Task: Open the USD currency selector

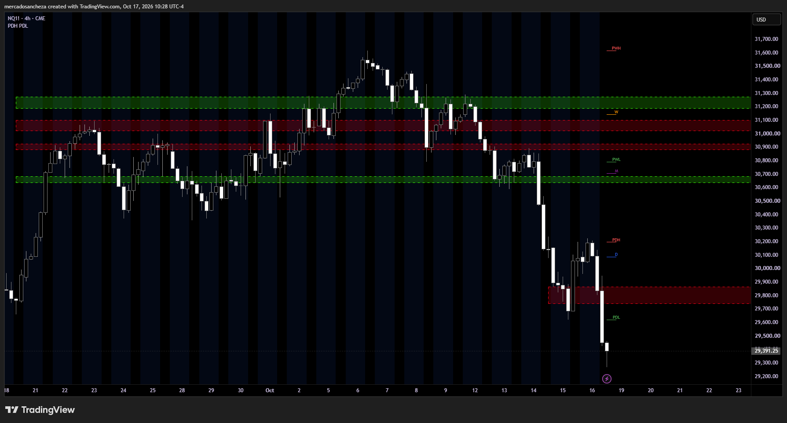Action: coord(767,19)
